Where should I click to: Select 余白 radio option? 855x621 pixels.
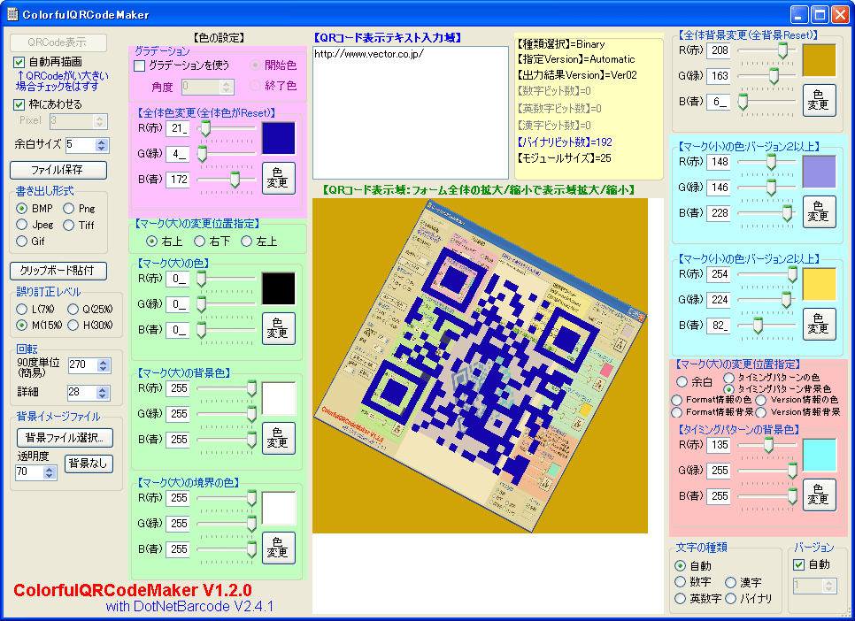[682, 381]
